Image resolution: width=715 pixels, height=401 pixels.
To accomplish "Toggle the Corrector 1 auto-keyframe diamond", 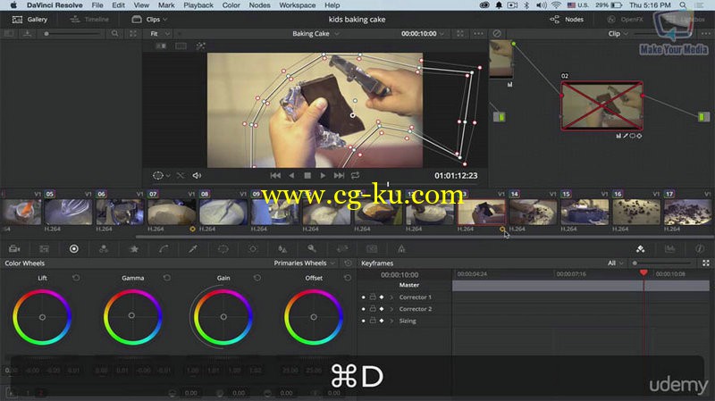I will [x=382, y=297].
